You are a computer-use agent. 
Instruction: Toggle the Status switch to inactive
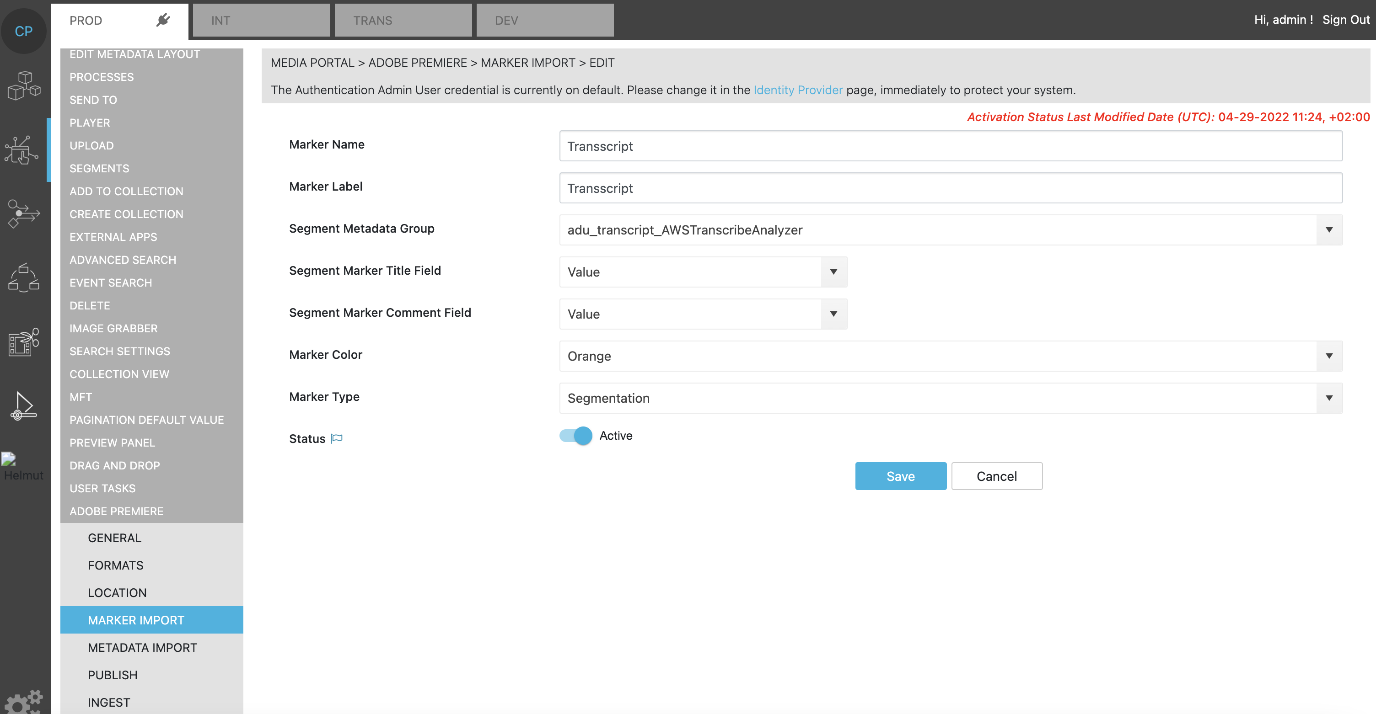coord(574,436)
